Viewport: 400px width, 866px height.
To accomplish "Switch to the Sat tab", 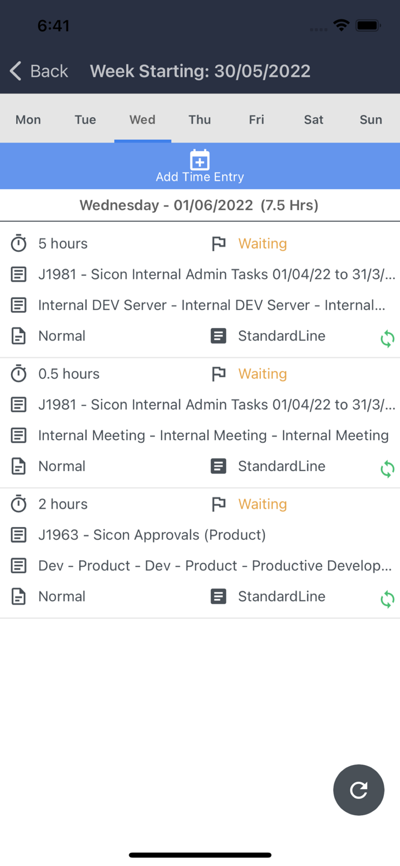I will (313, 120).
